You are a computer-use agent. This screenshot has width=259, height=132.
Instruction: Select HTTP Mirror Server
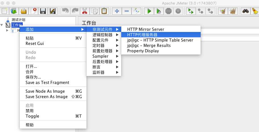pyautogui.click(x=161, y=29)
